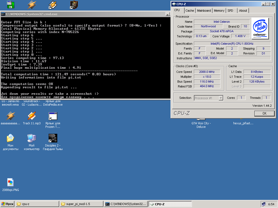Click the Level 2 cache value 128 KBytes
Image resolution: width=278 pixels, height=208 pixels.
(x=257, y=82)
